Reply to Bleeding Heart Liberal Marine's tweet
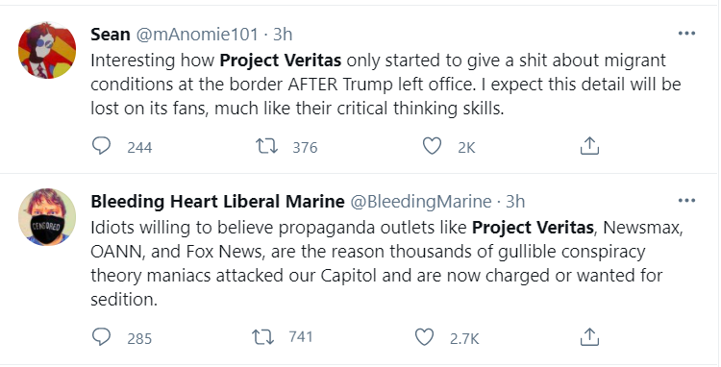The height and width of the screenshot is (367, 721). point(101,337)
